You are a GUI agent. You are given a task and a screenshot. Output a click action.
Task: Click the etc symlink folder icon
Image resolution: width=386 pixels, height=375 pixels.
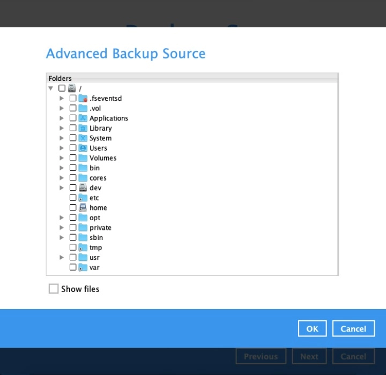click(x=83, y=198)
